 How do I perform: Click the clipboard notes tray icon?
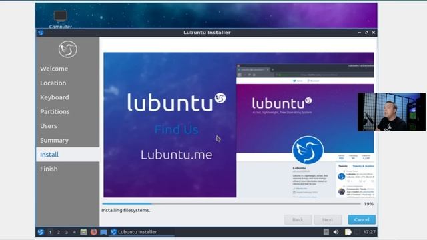pyautogui.click(x=348, y=232)
